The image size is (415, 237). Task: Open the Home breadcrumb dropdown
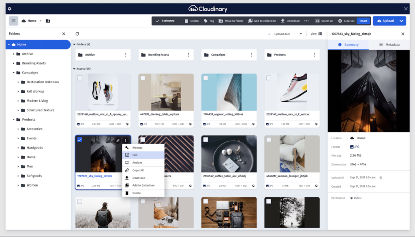40,21
